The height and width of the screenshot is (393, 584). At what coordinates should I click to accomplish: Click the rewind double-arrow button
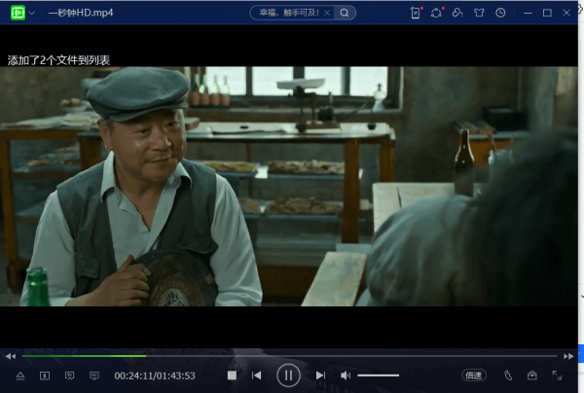11,356
